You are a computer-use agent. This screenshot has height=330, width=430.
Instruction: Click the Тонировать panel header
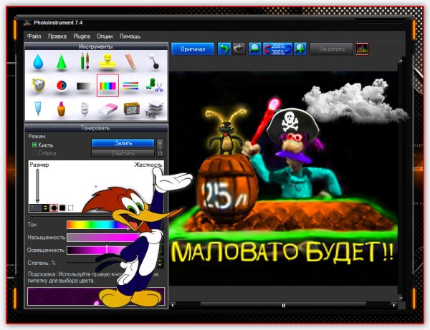(96, 127)
